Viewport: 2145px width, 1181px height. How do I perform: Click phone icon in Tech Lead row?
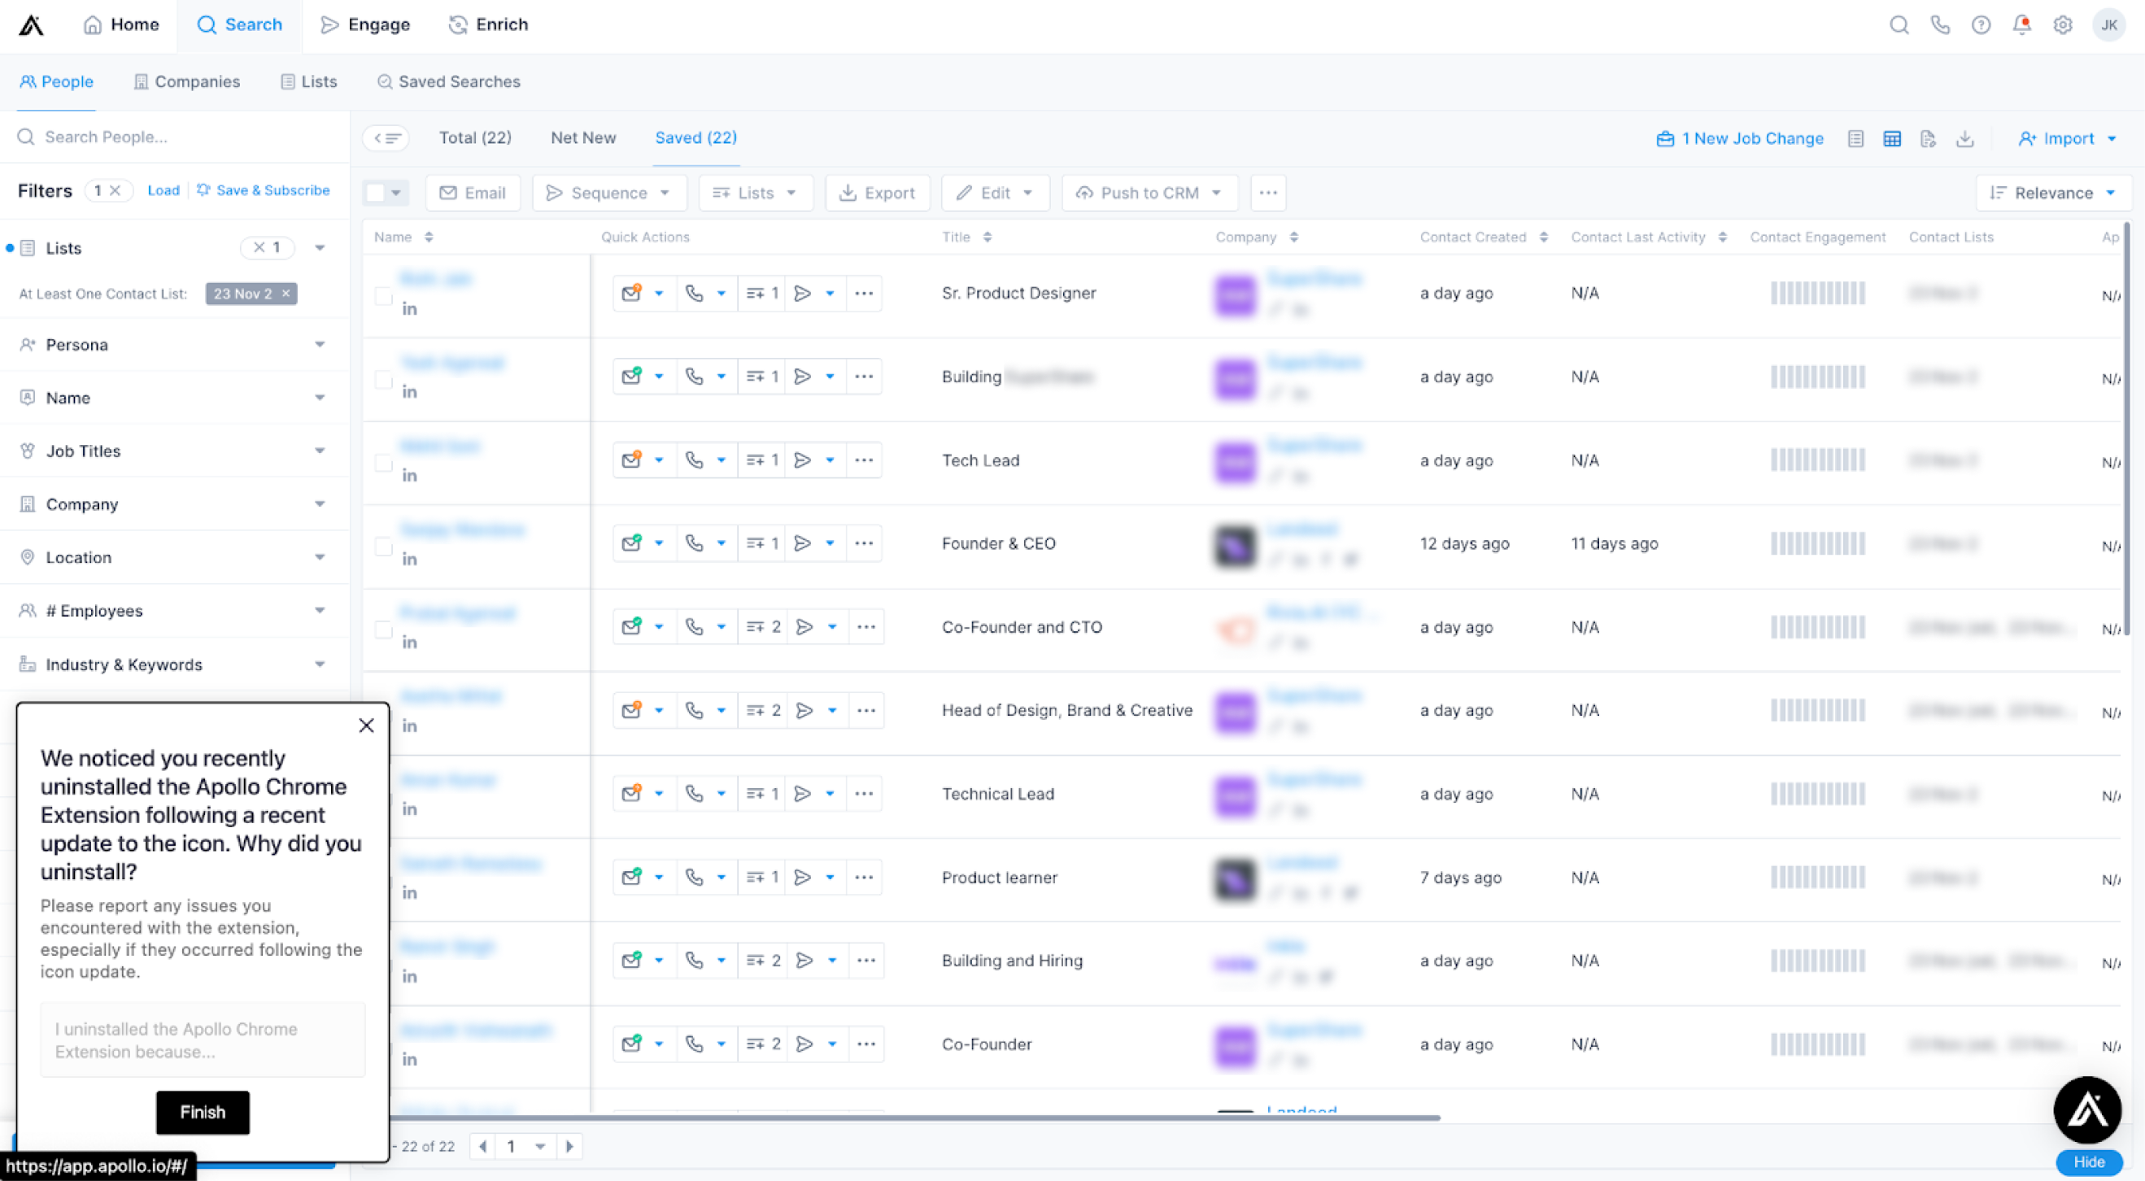694,460
